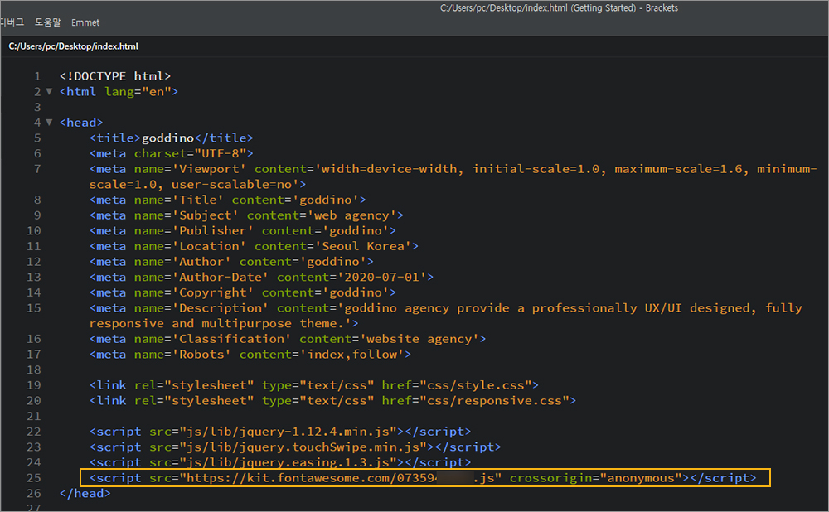Click the crossorigin="anonymous" attribute
This screenshot has width=829, height=512.
point(596,478)
